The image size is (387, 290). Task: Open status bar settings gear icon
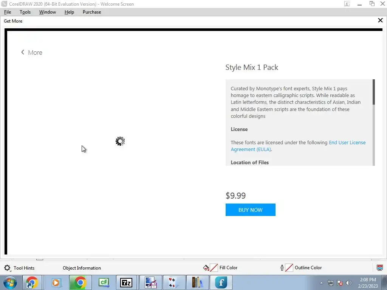coord(7,268)
